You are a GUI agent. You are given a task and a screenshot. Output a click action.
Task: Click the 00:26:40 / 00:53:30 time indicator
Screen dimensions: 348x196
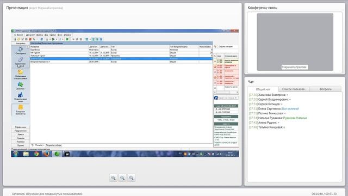click(x=324, y=194)
